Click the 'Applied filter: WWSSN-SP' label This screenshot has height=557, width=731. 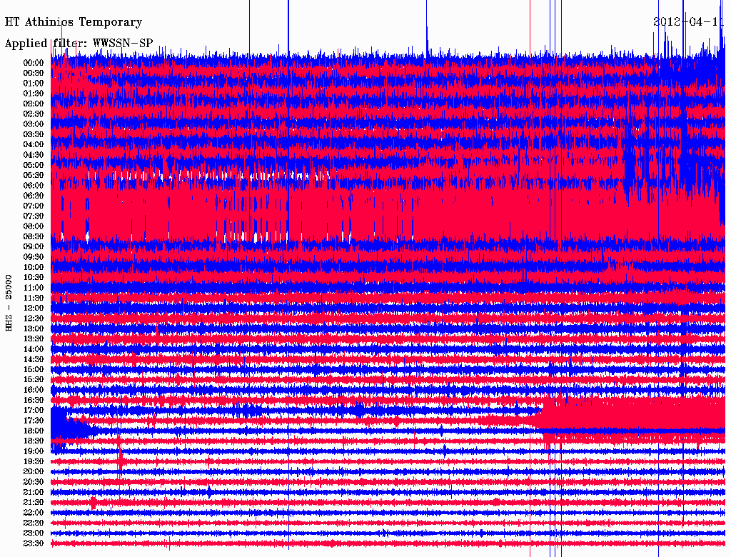point(79,44)
